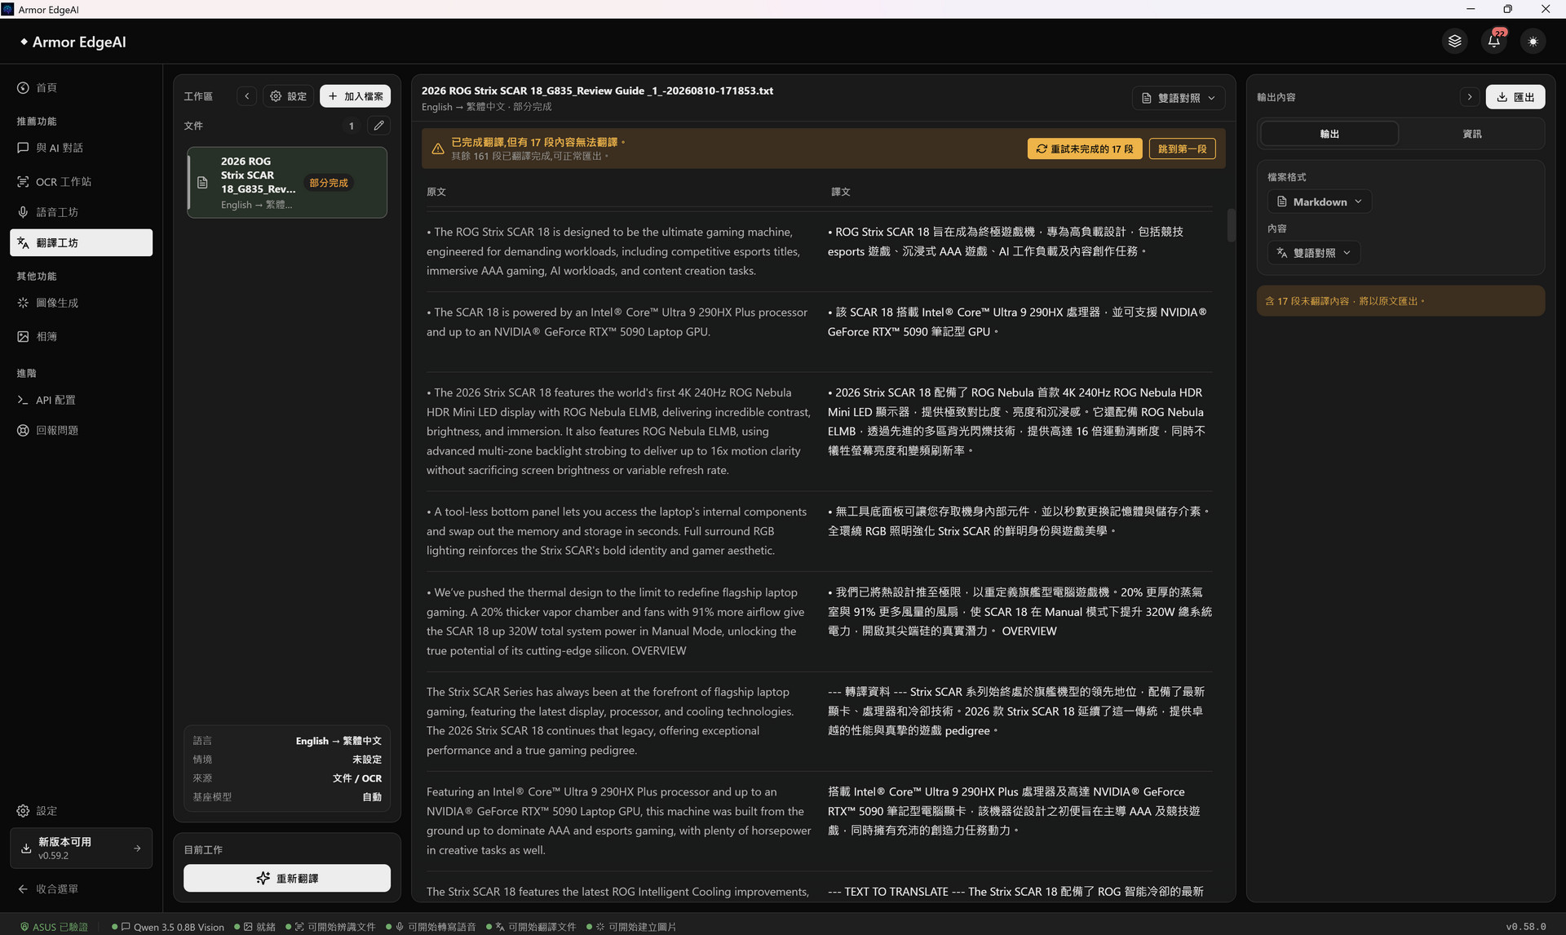Open the 雙語對照 view dropdown in document header
Viewport: 1566px width, 935px height.
pos(1178,98)
